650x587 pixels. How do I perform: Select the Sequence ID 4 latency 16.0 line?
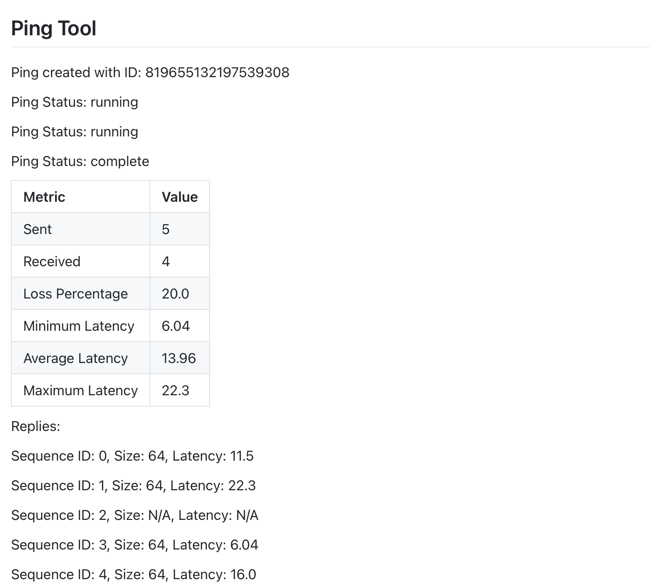(x=133, y=574)
